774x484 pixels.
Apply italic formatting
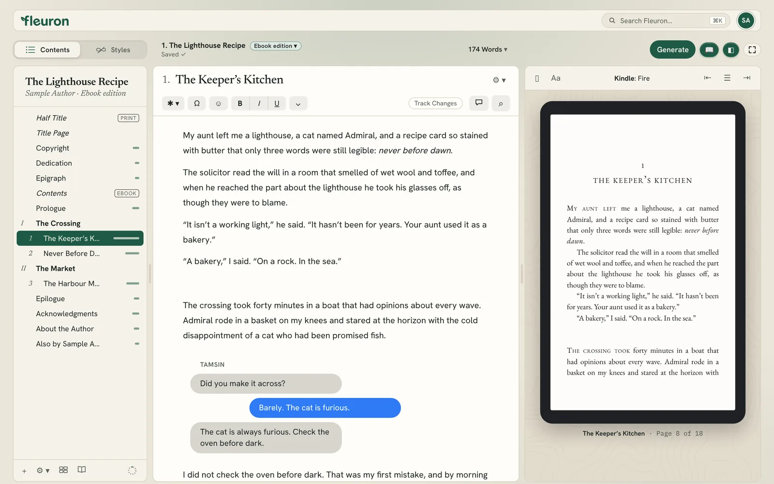tap(259, 103)
